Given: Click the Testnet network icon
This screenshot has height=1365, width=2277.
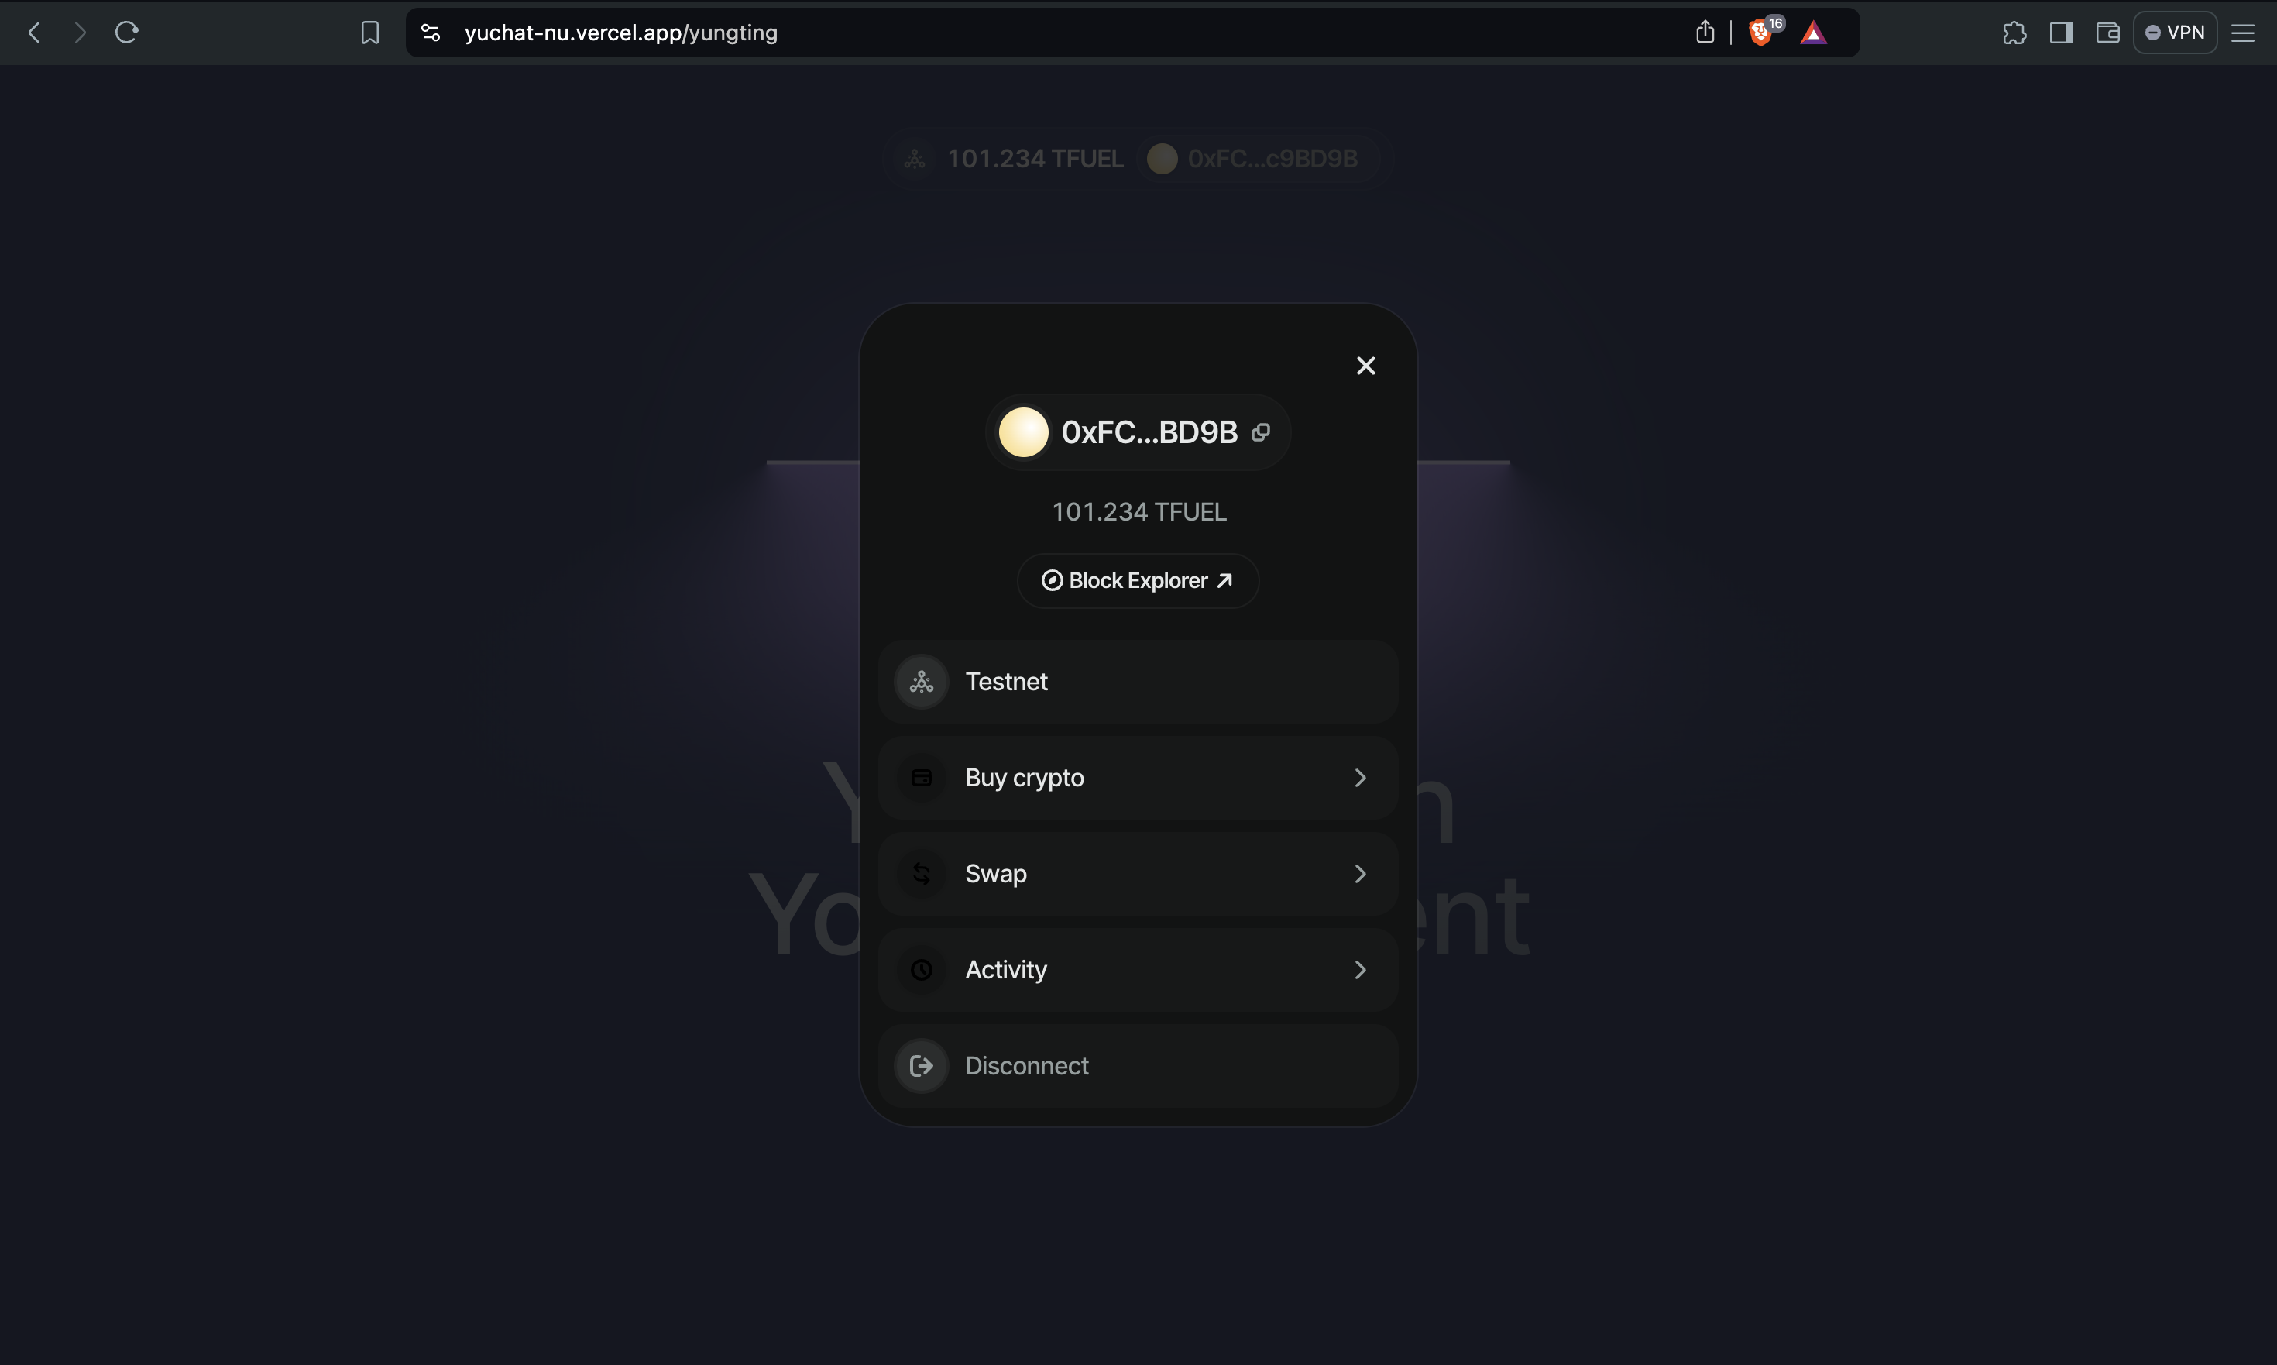Looking at the screenshot, I should click(x=922, y=682).
